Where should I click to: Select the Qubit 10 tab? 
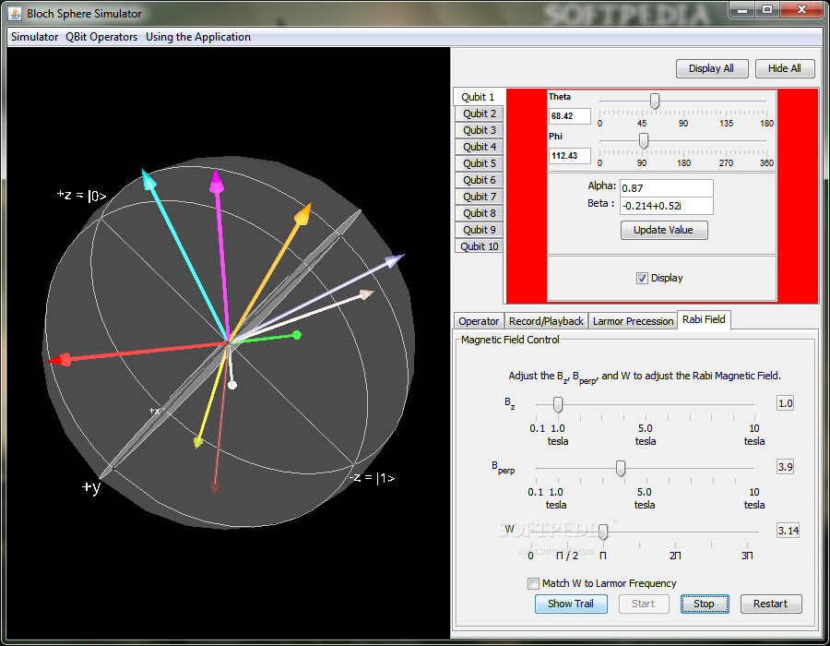click(479, 246)
